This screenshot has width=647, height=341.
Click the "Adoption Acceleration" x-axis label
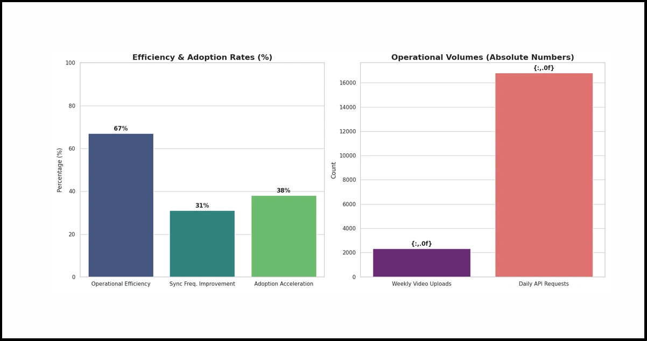283,284
